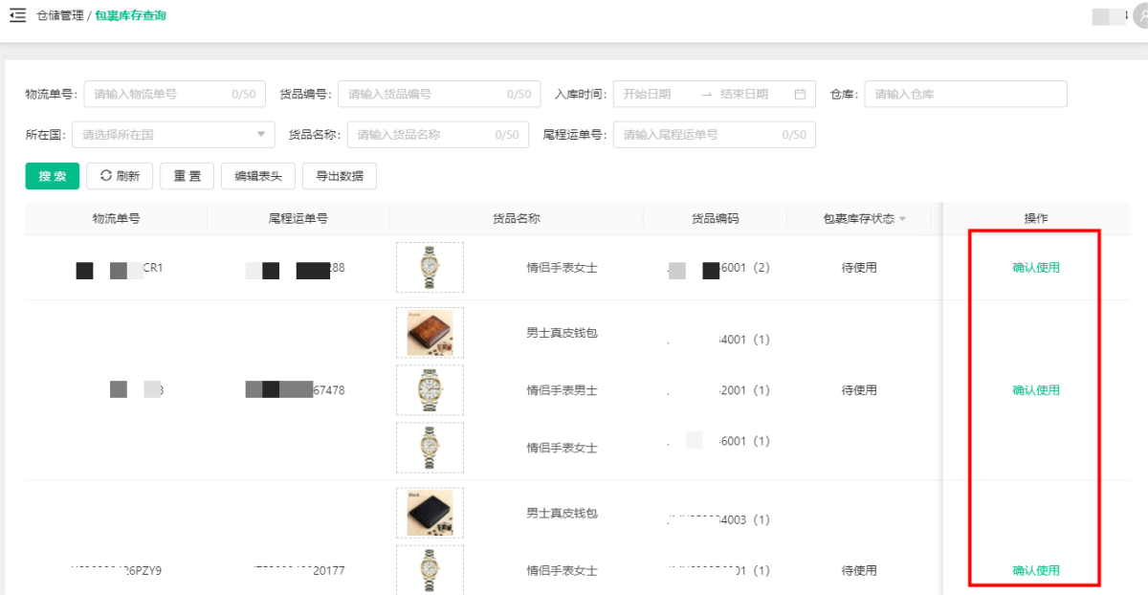Expand the 所在国 country dropdown
This screenshot has height=595, width=1148.
coord(261,135)
